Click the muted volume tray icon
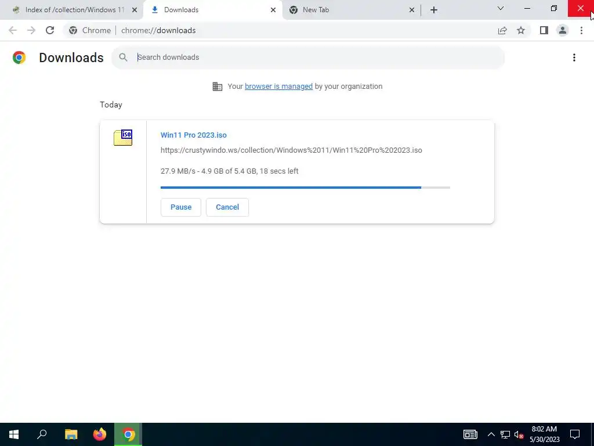The image size is (594, 446). [519, 434]
